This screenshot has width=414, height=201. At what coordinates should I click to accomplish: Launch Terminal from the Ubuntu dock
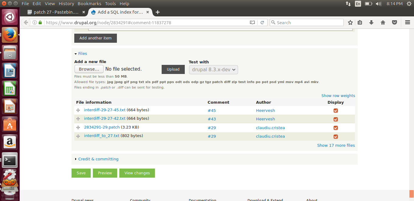click(x=10, y=160)
